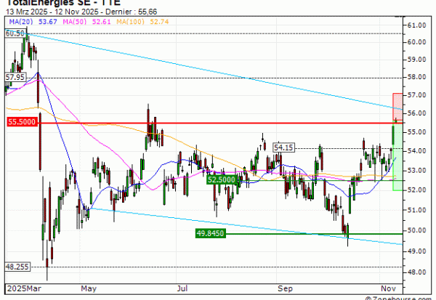Click the 58.00 y-axis tick label
The image size is (436, 300).
click(416, 77)
